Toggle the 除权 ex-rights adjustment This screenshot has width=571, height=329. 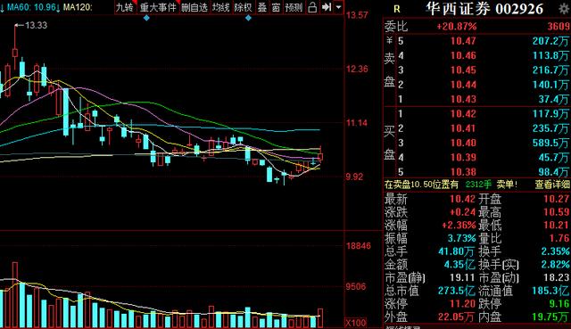[x=243, y=7]
